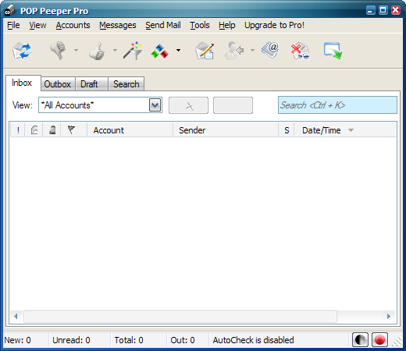406x351 pixels.
Task: Click the POP Peeper title bar icon
Action: (x=10, y=11)
